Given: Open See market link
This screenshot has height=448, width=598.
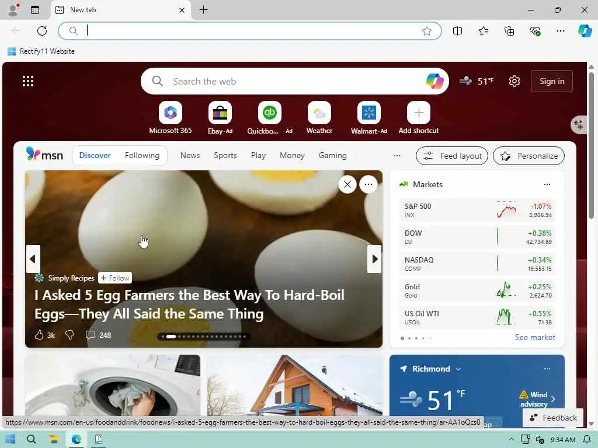Looking at the screenshot, I should coord(535,338).
